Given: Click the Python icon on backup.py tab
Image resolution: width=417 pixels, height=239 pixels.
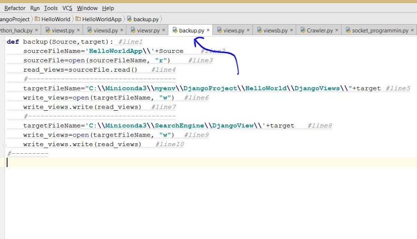Looking at the screenshot, I should click(x=175, y=30).
